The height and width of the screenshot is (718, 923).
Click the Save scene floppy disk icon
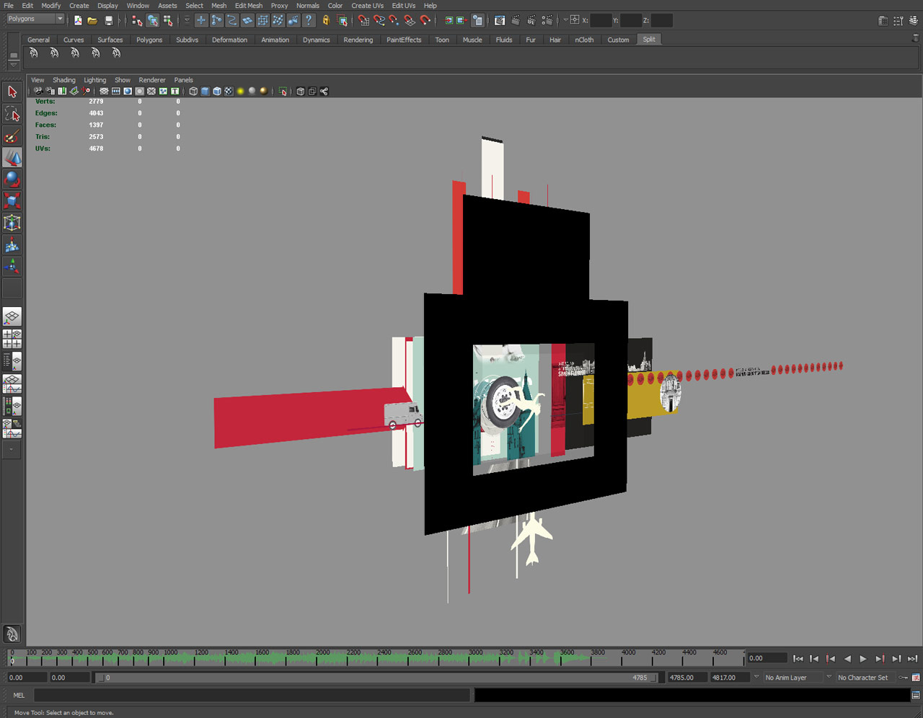click(x=108, y=21)
